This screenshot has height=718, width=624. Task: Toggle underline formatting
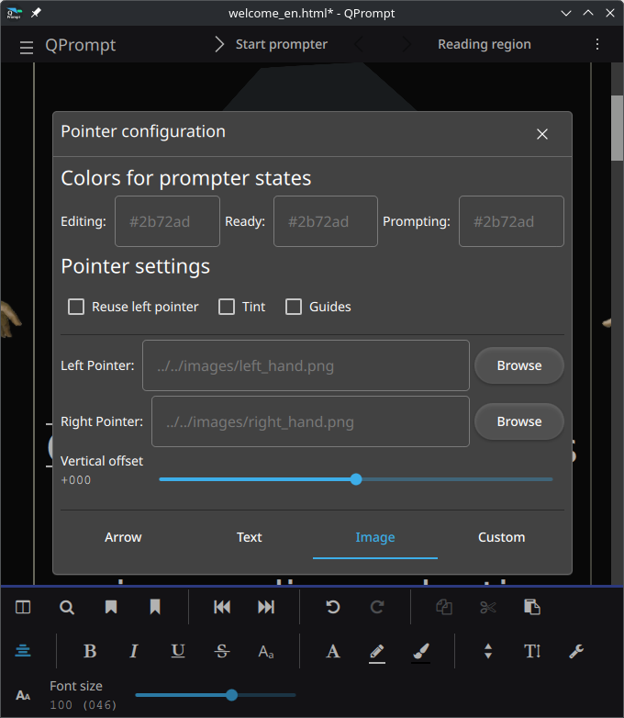[x=178, y=651]
